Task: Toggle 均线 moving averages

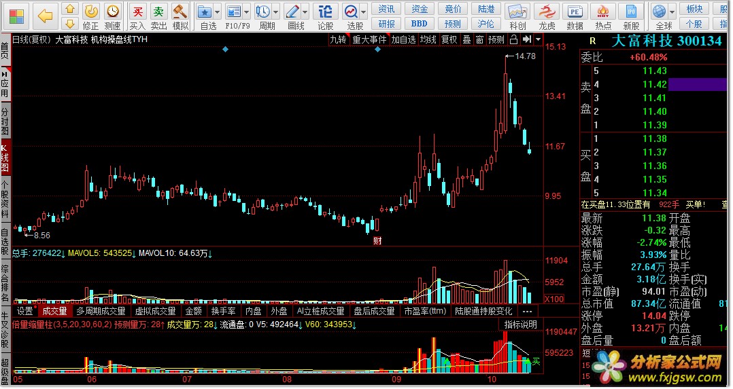Action: point(428,39)
